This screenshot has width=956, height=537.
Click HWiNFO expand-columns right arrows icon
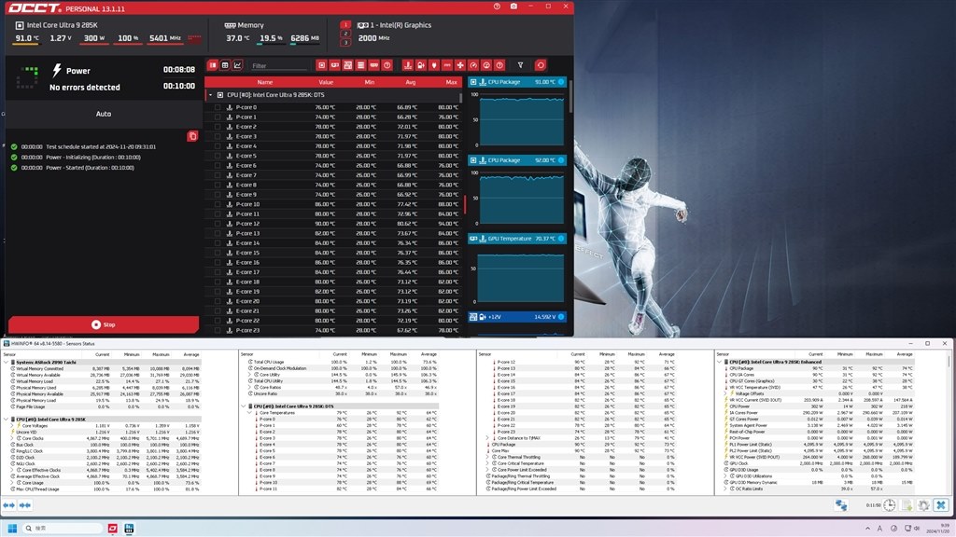pos(25,505)
